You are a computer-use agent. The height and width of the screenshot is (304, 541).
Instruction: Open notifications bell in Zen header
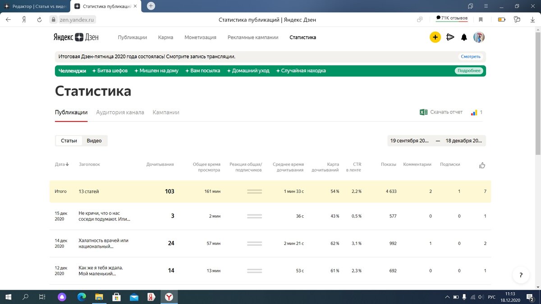click(x=464, y=37)
